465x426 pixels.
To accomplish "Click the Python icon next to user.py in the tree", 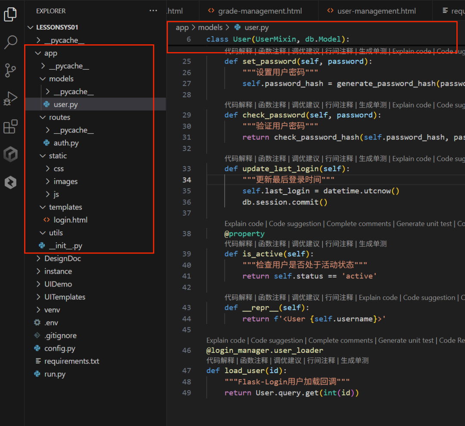I will [46, 105].
